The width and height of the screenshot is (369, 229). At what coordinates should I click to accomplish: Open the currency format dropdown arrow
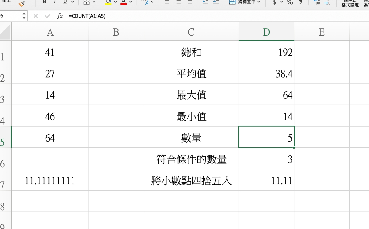[x=282, y=2]
